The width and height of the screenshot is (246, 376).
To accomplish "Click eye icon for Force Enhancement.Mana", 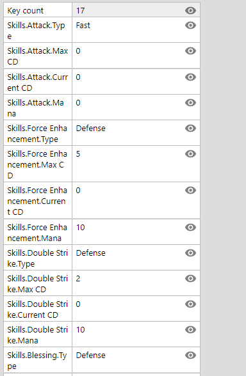I will [190, 228].
